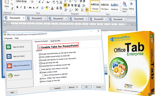Click the Register button
155x96 pixels.
pyautogui.click(x=58, y=88)
